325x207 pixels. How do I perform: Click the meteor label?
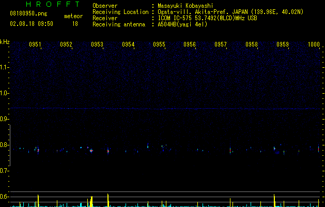click(73, 16)
